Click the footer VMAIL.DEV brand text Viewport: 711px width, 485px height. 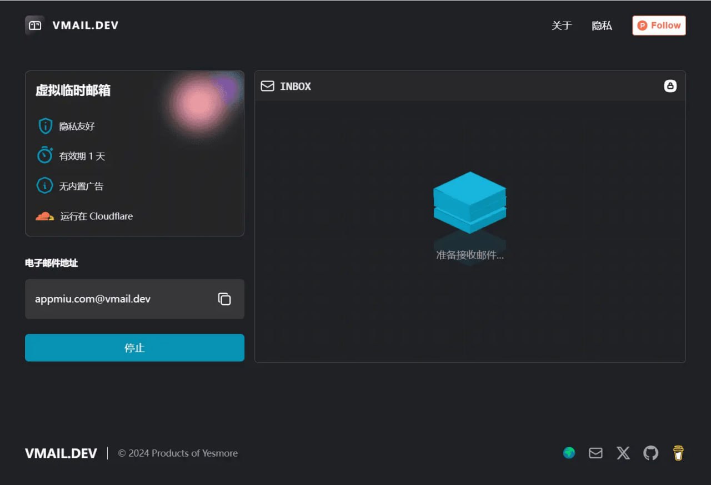click(61, 453)
